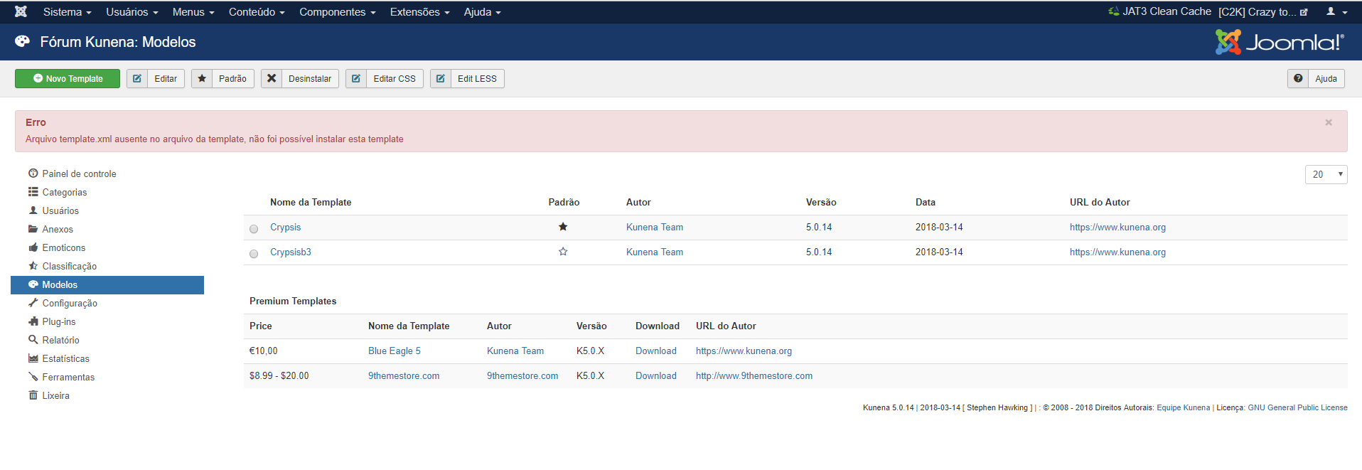Click the Premium Templates heading
The height and width of the screenshot is (470, 1362).
293,301
